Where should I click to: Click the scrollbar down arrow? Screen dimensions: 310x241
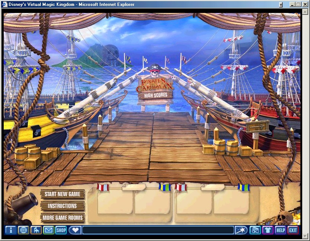coord(305,236)
